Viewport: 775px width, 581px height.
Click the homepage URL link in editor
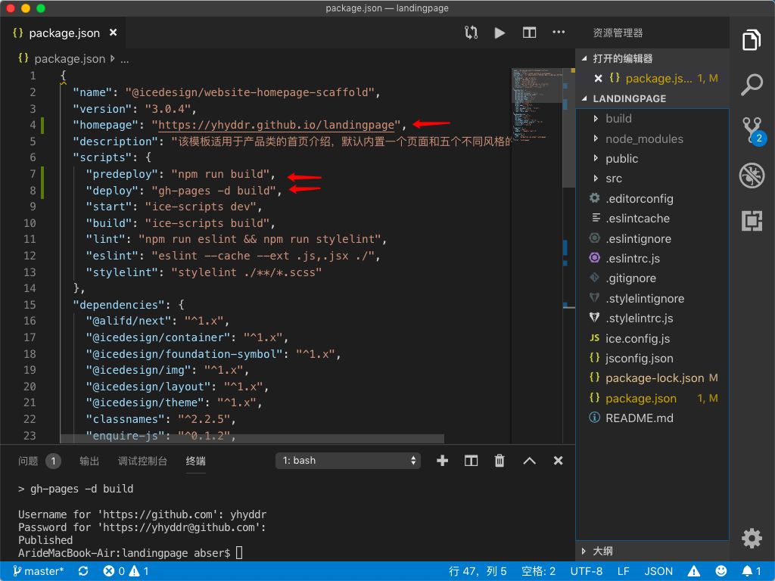pos(276,125)
